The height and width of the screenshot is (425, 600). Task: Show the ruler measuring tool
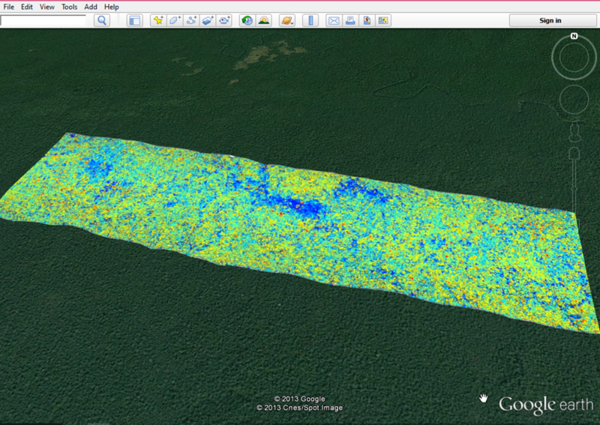310,20
